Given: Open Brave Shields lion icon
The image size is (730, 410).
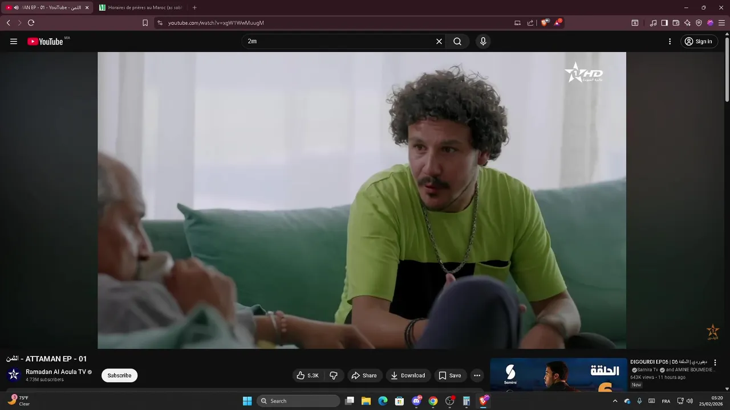Looking at the screenshot, I should tap(545, 23).
